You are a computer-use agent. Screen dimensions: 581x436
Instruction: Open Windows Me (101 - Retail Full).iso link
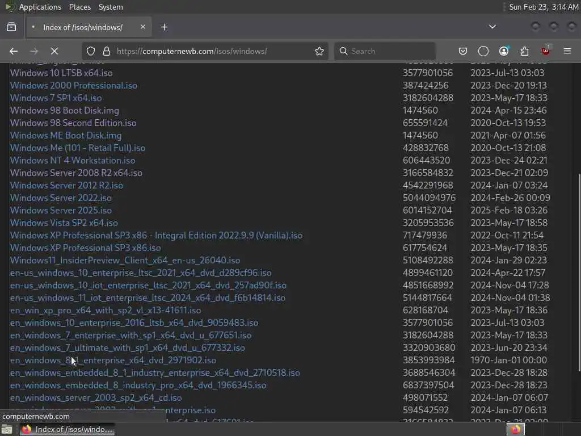click(x=78, y=148)
